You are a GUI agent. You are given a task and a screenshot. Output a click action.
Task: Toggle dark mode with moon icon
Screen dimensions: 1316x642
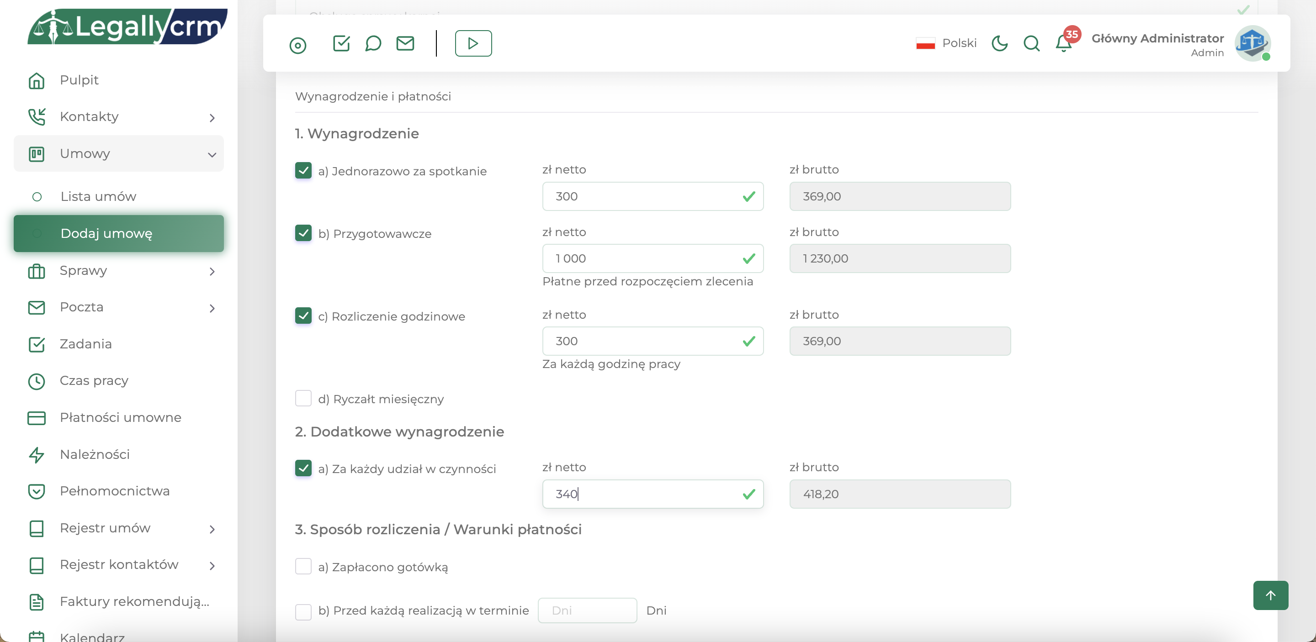[x=999, y=43]
